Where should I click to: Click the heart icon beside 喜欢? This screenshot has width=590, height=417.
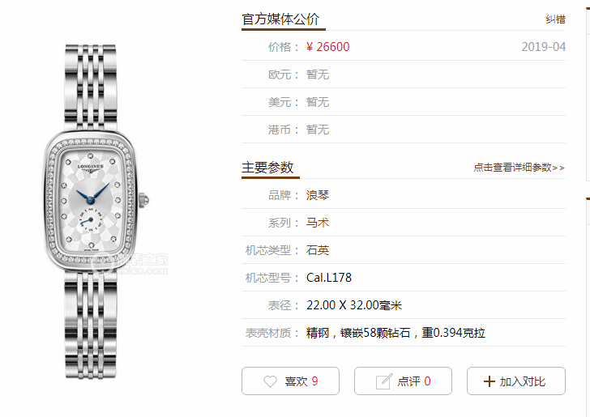click(x=270, y=381)
